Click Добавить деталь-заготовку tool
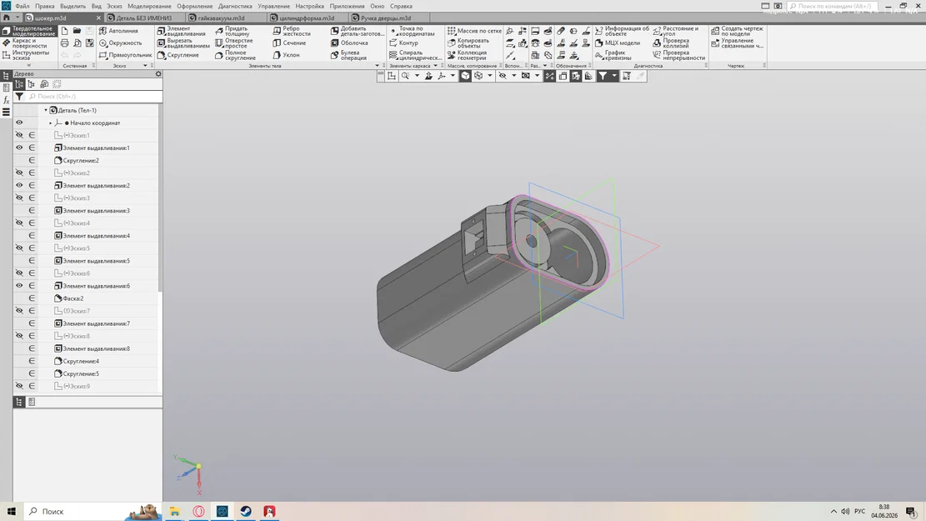This screenshot has height=521, width=926. point(358,31)
